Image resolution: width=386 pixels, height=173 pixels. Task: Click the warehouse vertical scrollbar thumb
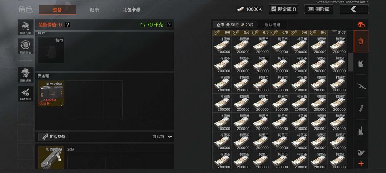point(350,62)
